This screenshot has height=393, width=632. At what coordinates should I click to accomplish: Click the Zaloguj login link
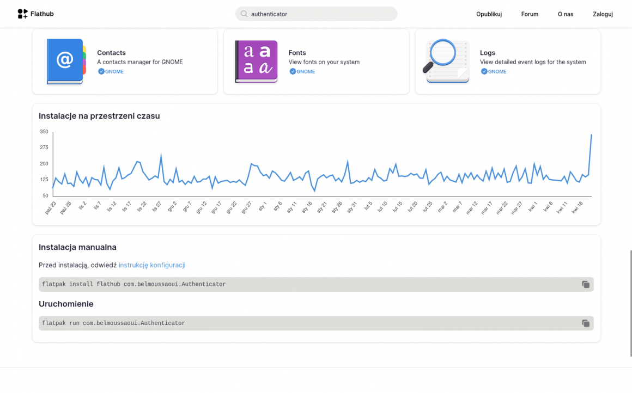pos(603,14)
